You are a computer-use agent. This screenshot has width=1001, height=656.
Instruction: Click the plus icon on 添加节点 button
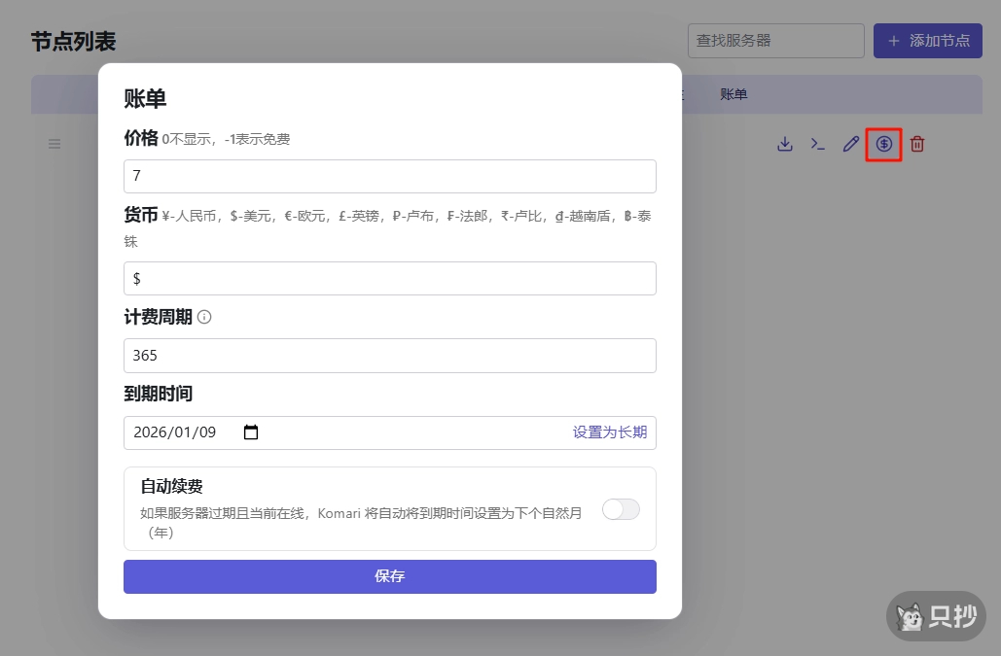894,40
